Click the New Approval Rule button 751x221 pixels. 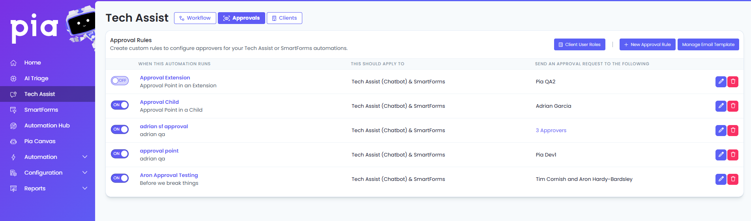(647, 44)
